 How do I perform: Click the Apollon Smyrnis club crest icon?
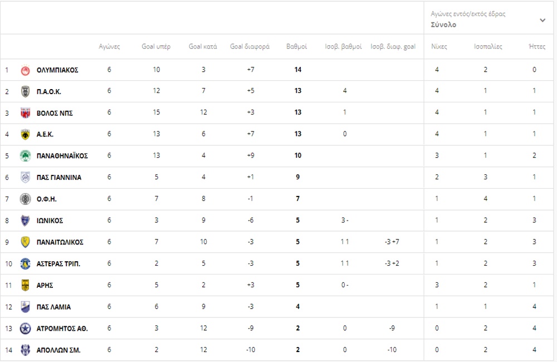click(25, 350)
